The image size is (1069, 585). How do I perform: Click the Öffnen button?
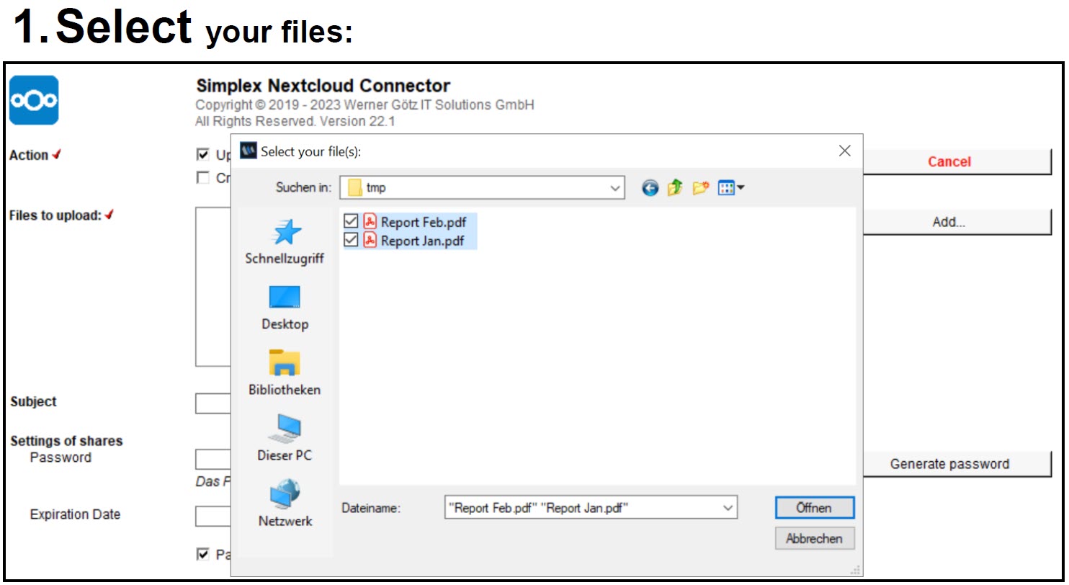815,508
